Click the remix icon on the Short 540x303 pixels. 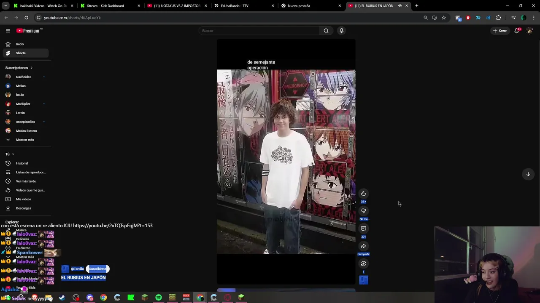point(363,264)
